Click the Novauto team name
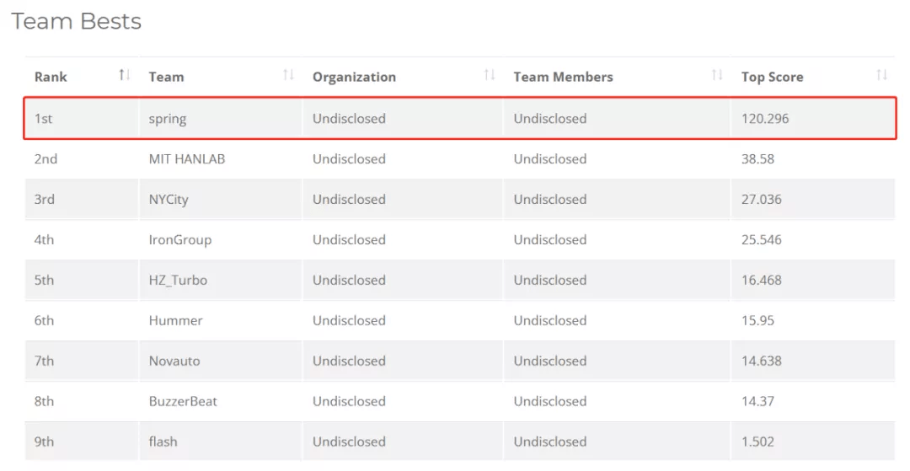This screenshot has width=910, height=471. 174,361
